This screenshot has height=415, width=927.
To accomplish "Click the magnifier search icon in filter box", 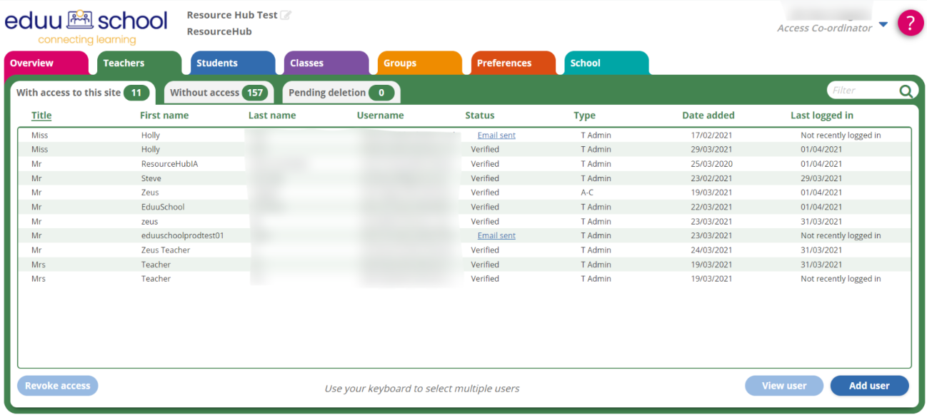I will pos(906,91).
